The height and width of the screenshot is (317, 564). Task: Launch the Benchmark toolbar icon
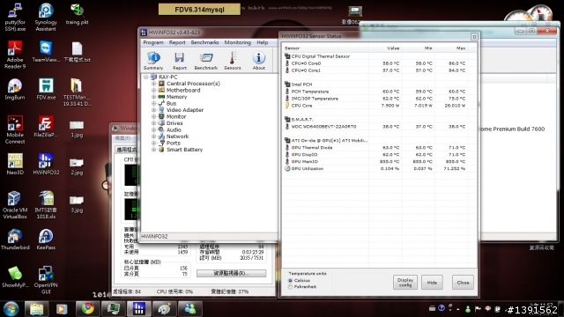pos(205,61)
